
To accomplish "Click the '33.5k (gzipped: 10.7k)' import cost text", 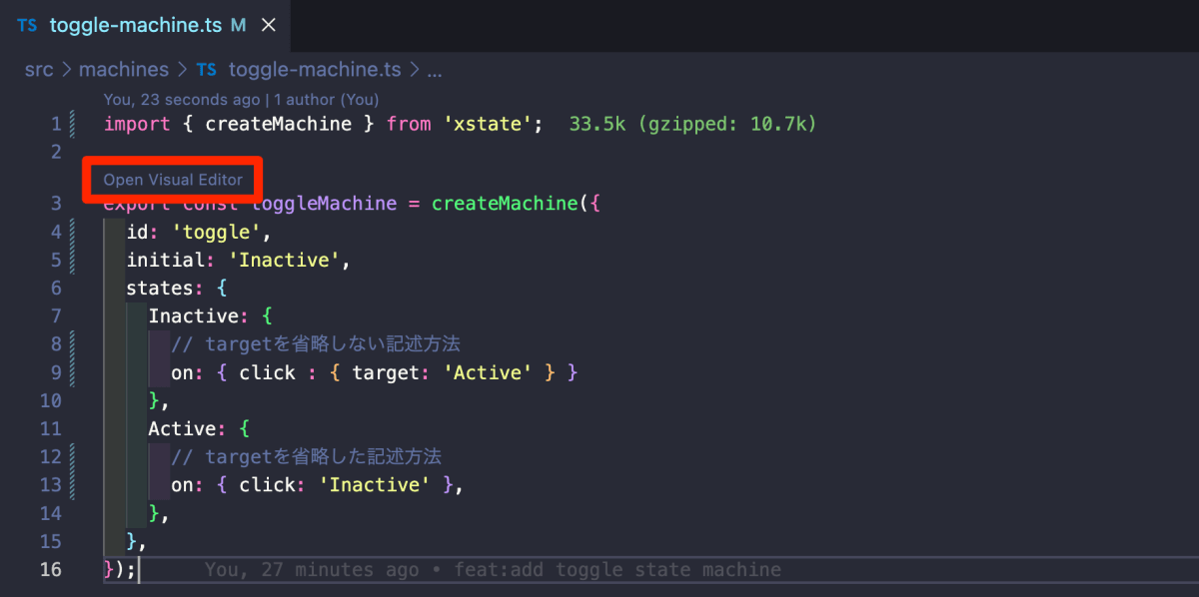I will [693, 125].
